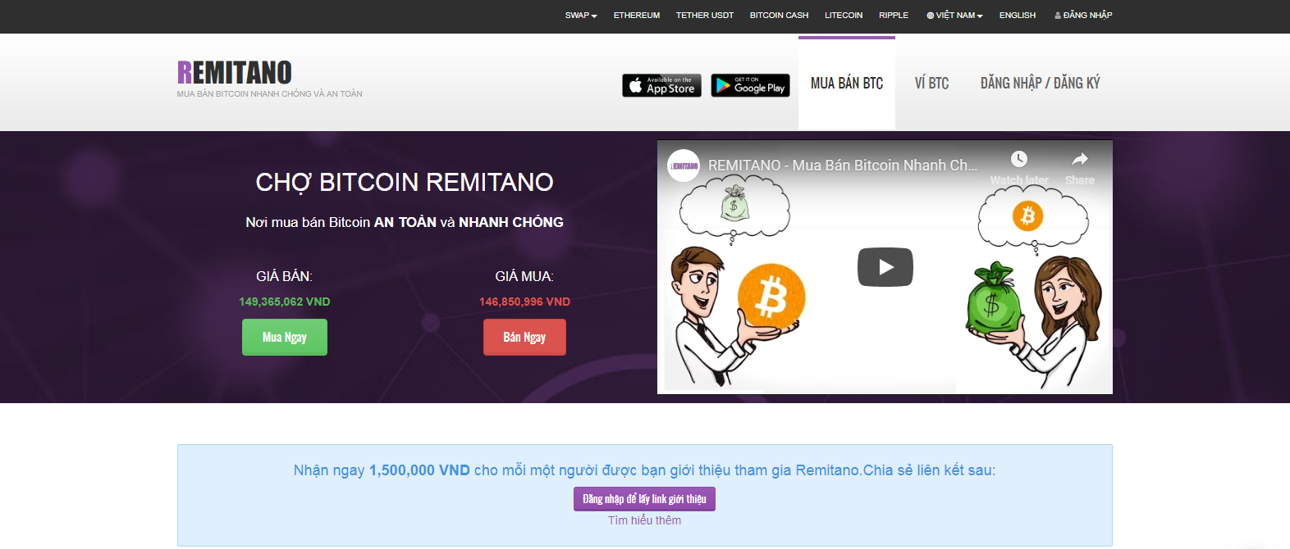
Task: Open the Apple App Store badge
Action: pyautogui.click(x=661, y=85)
